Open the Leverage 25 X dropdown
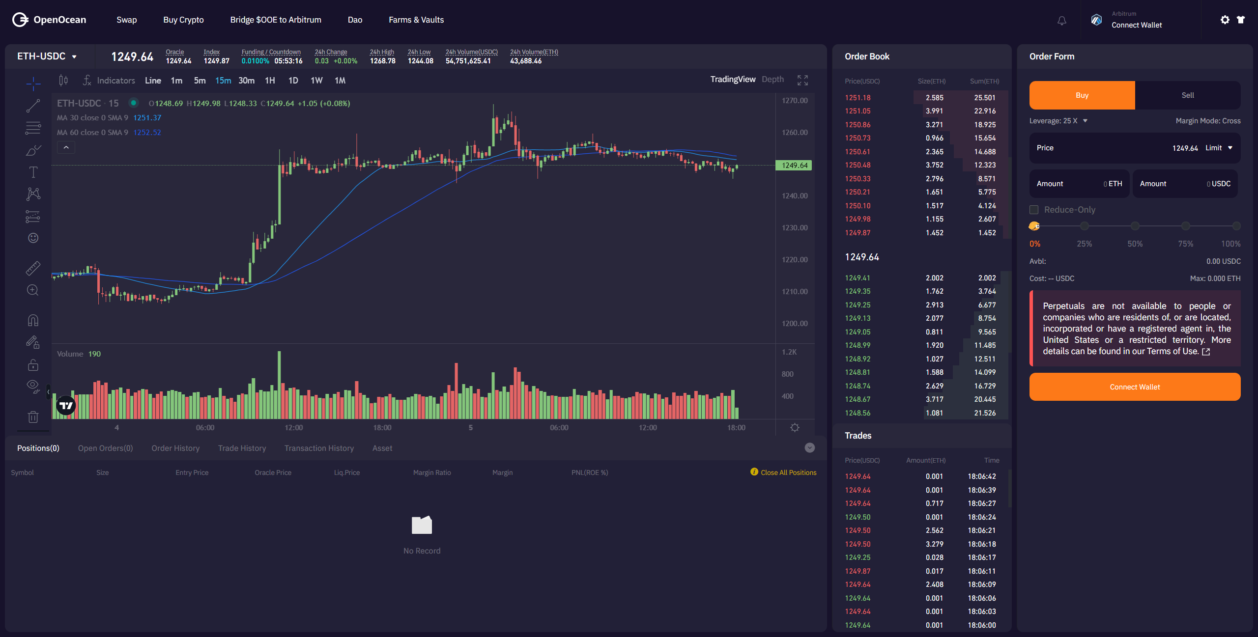The height and width of the screenshot is (637, 1258). (x=1058, y=121)
